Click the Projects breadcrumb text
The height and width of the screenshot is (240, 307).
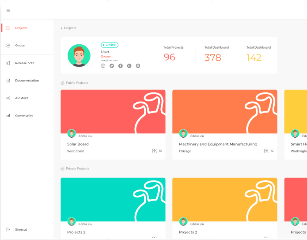click(70, 28)
